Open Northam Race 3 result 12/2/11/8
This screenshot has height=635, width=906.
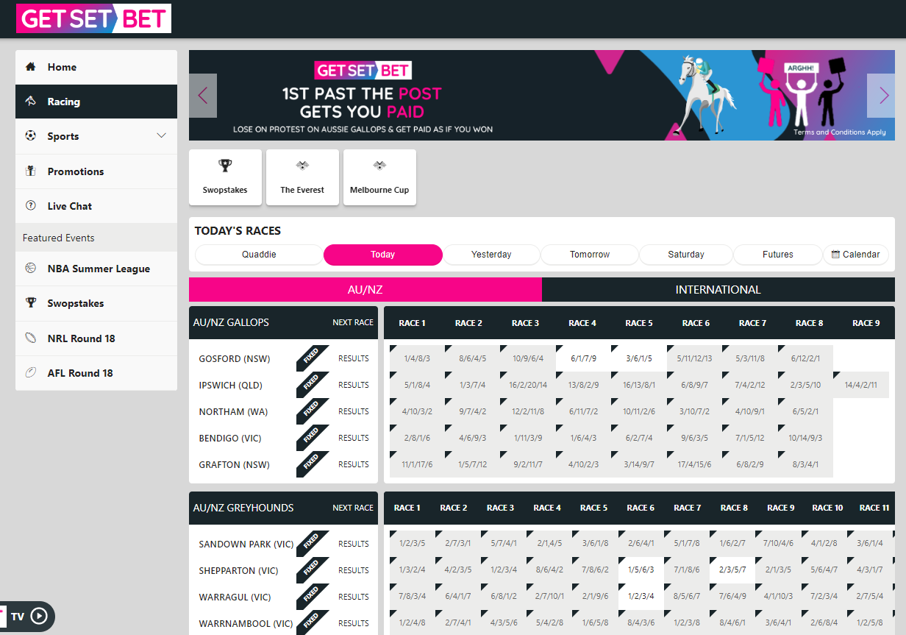point(527,411)
